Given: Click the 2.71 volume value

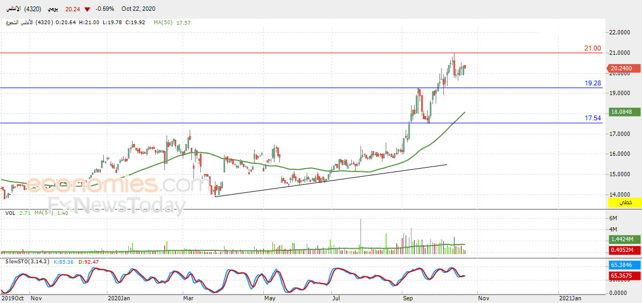Looking at the screenshot, I should [25, 213].
